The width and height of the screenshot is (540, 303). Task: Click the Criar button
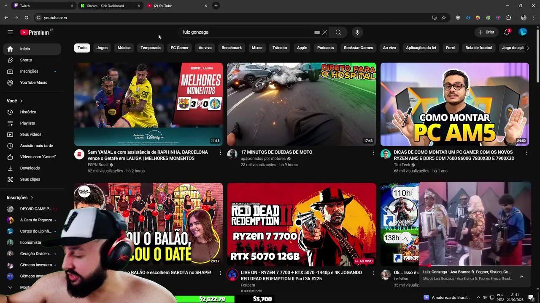point(486,32)
